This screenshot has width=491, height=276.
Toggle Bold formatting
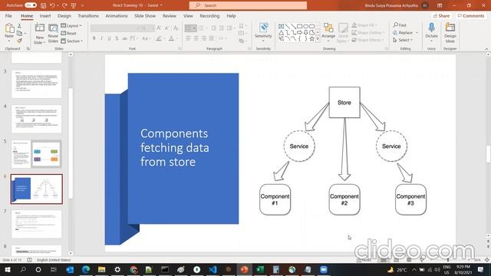[94, 38]
